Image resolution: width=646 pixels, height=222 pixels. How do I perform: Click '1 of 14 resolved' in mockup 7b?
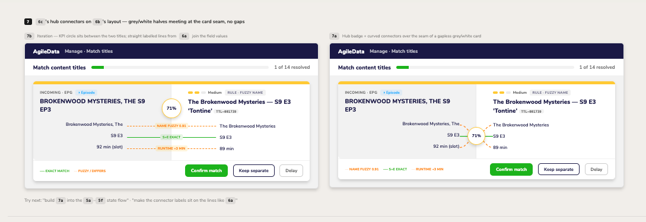[292, 67]
